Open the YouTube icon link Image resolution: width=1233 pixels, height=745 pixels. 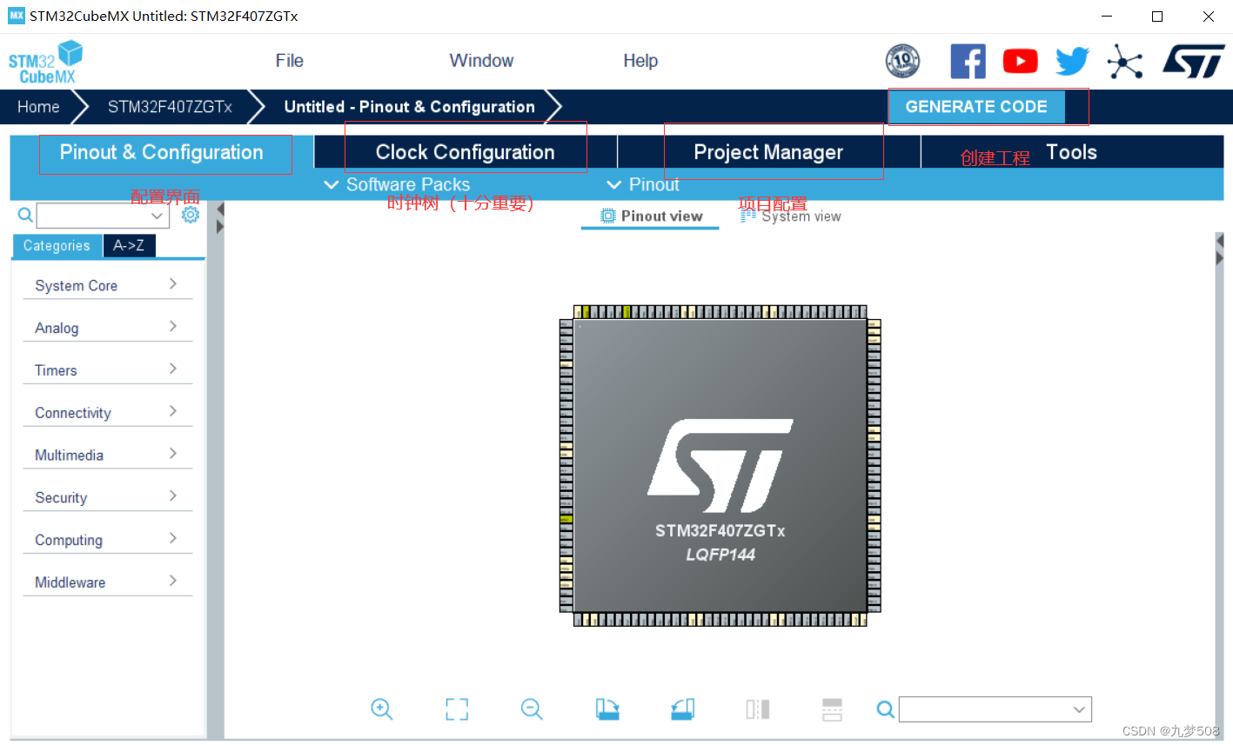(x=1020, y=61)
